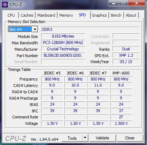The height and width of the screenshot is (145, 147).
Task: Click JEDEC #6 CAS# Latency 10.0 cell
Action: point(75,85)
